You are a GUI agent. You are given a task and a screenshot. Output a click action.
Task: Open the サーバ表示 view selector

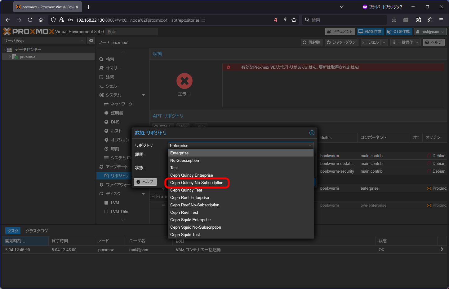tap(44, 41)
